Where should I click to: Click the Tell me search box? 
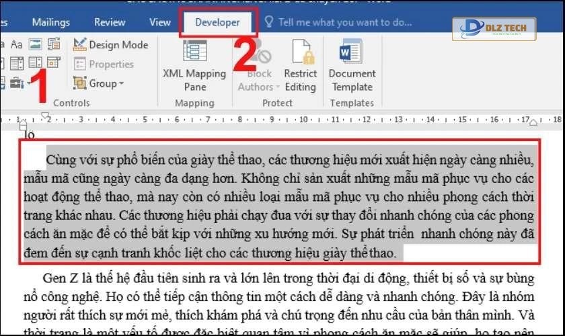344,22
